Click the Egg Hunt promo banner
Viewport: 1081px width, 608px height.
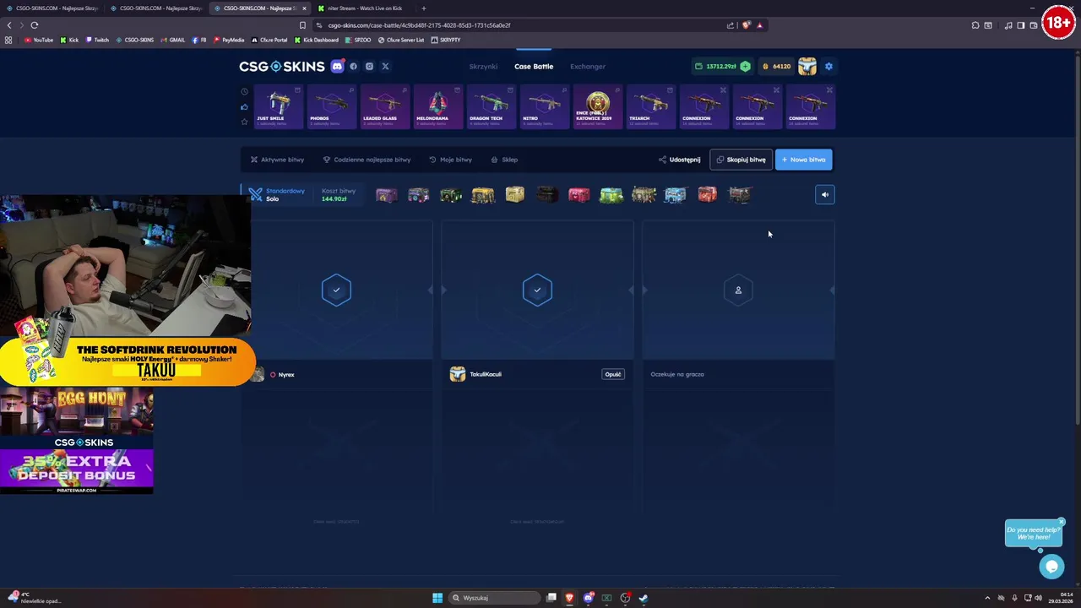point(77,410)
